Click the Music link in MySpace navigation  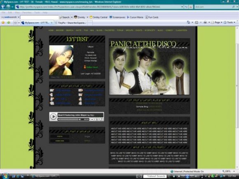160,30
